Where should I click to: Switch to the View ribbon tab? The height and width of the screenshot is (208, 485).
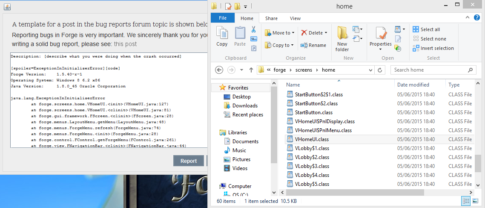(x=295, y=18)
